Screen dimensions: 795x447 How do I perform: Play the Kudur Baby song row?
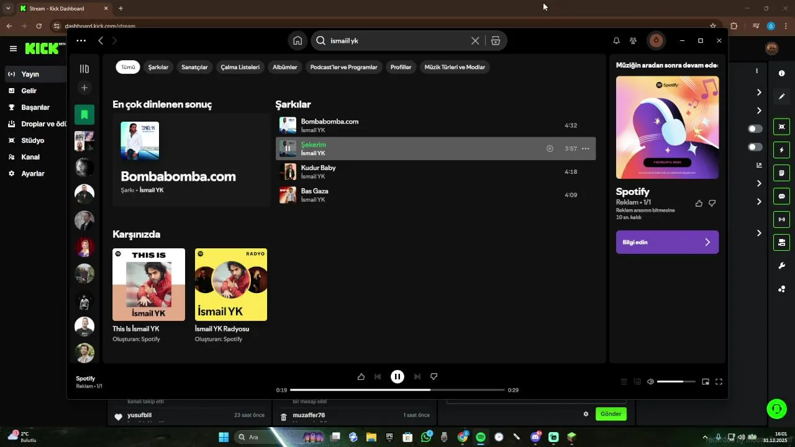[x=435, y=172]
